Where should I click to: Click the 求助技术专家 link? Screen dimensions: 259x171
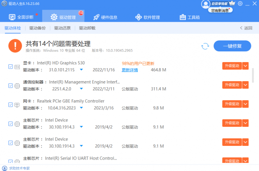(19, 168)
